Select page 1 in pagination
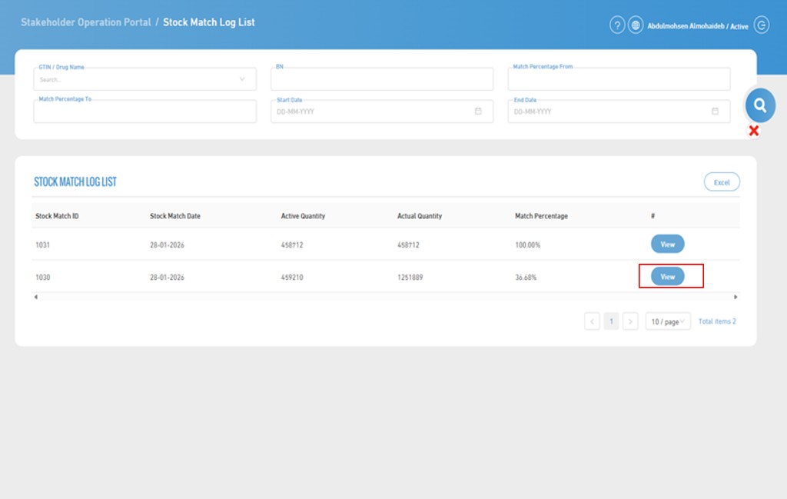Viewport: 787px width, 499px height. coord(611,321)
